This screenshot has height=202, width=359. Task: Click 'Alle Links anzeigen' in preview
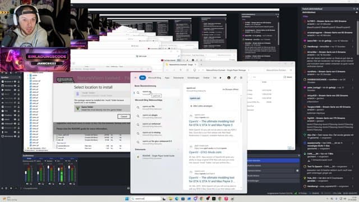(201, 106)
